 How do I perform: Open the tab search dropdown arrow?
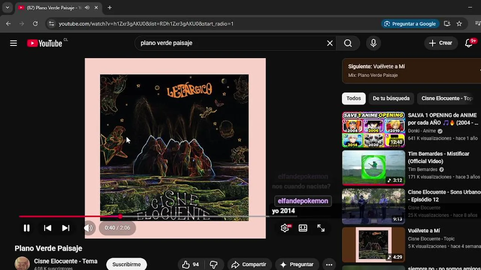(7, 7)
